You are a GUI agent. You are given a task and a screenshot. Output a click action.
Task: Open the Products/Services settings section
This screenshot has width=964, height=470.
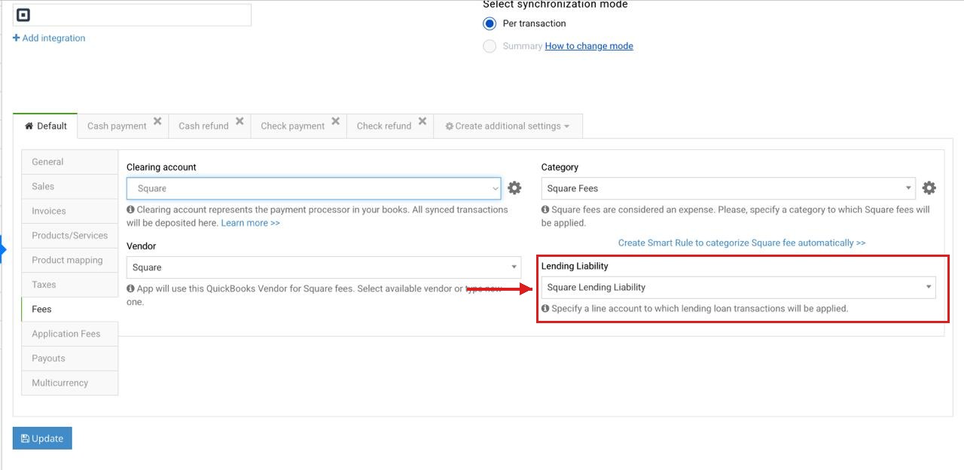point(70,235)
